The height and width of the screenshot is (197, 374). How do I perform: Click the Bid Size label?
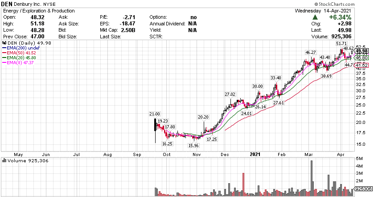[68, 37]
